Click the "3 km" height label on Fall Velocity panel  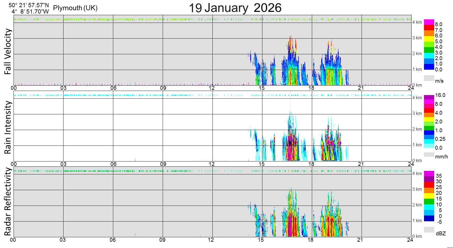click(x=417, y=38)
